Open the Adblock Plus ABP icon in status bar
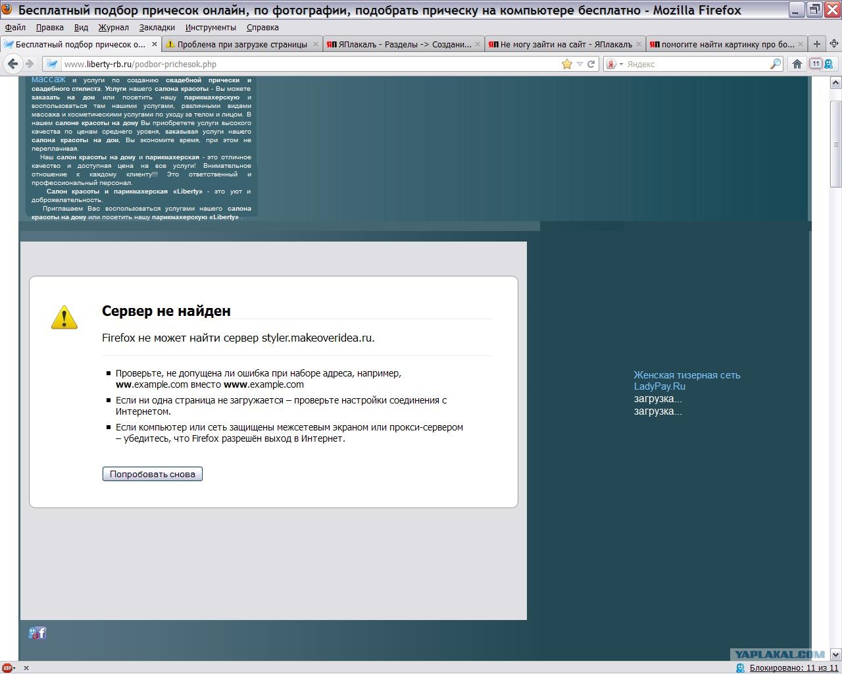 (x=9, y=668)
